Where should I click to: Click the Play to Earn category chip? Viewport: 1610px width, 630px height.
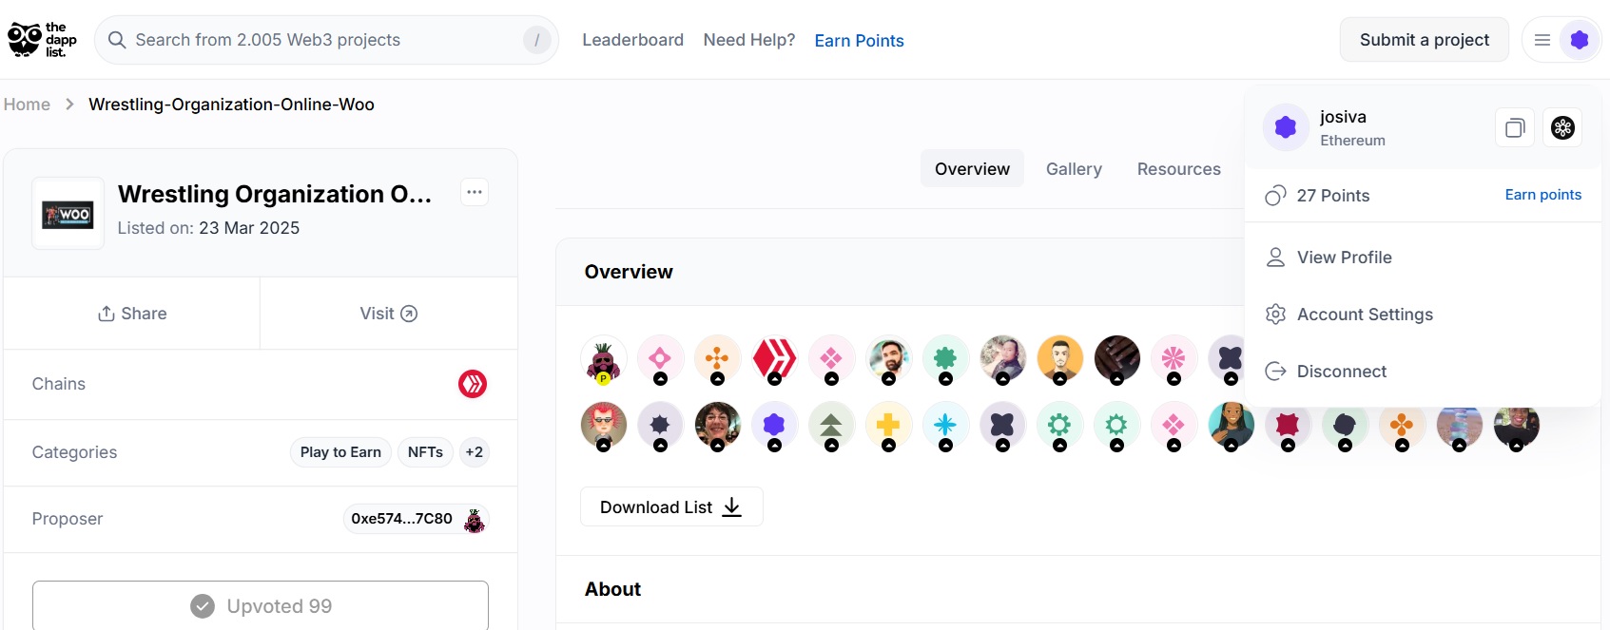click(x=340, y=452)
